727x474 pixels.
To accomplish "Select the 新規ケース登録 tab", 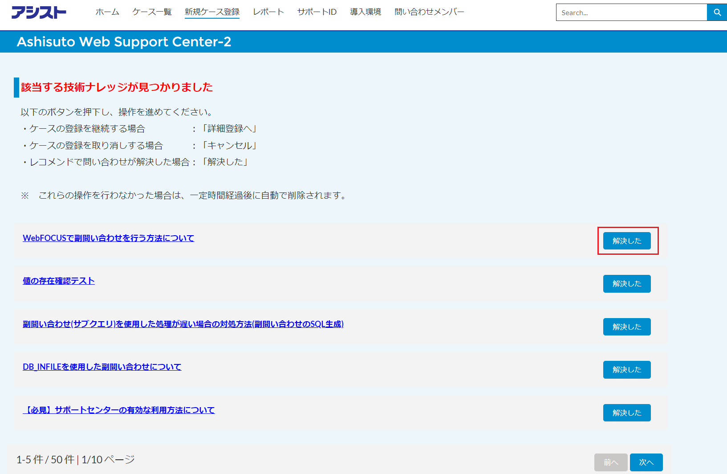I will 211,12.
